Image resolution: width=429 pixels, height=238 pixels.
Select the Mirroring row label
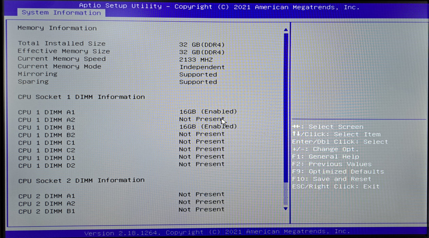click(x=37, y=74)
